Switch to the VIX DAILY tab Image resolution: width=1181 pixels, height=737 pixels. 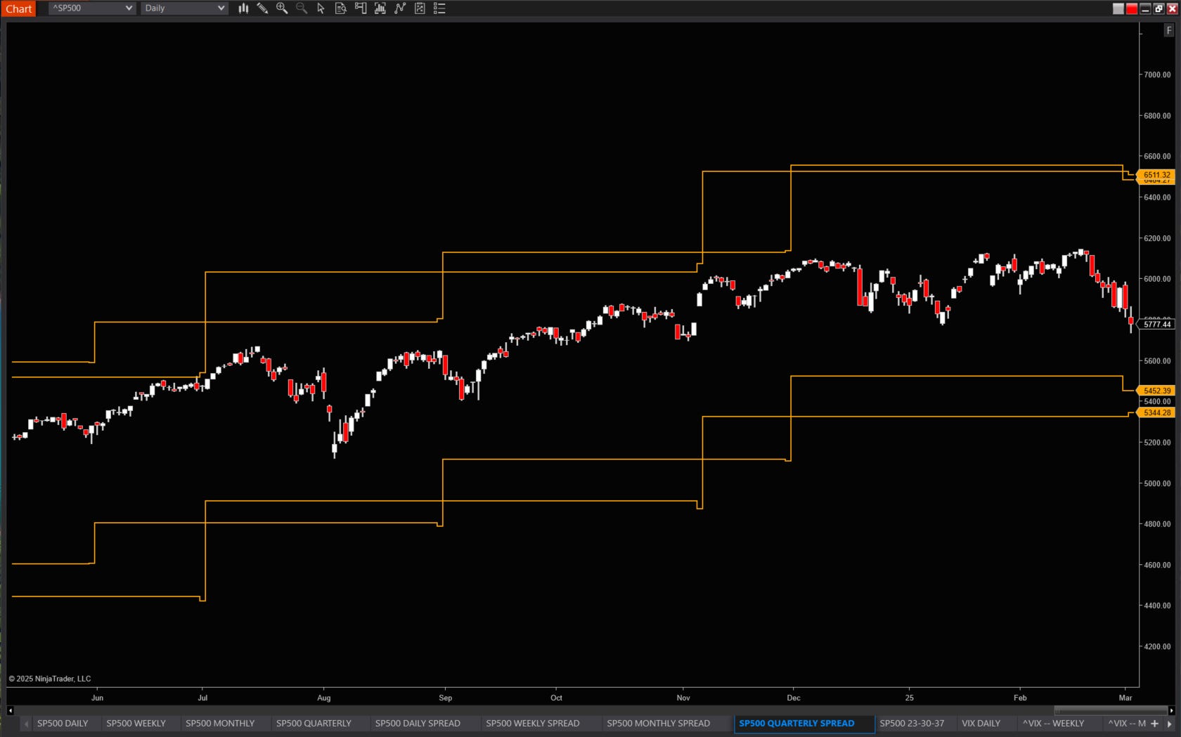coord(981,723)
